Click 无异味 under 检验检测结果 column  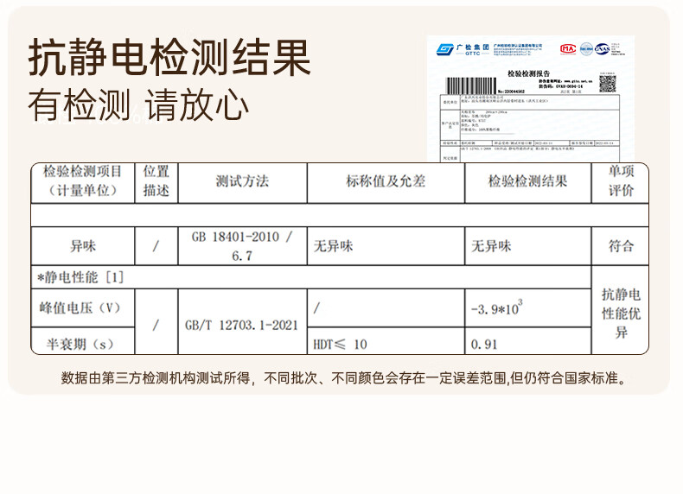point(491,246)
